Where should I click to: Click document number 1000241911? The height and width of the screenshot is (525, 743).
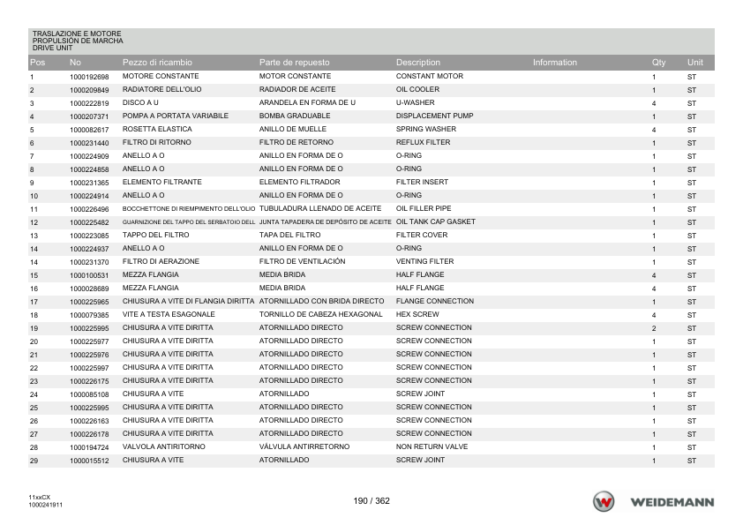tap(45, 505)
